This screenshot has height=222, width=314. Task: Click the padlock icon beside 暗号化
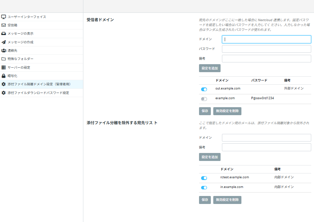point(4,76)
